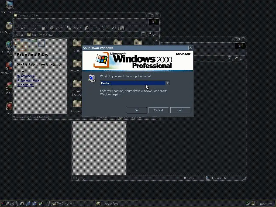Select the 7-Zip folder
This screenshot has width=276, height=207.
(x=77, y=46)
